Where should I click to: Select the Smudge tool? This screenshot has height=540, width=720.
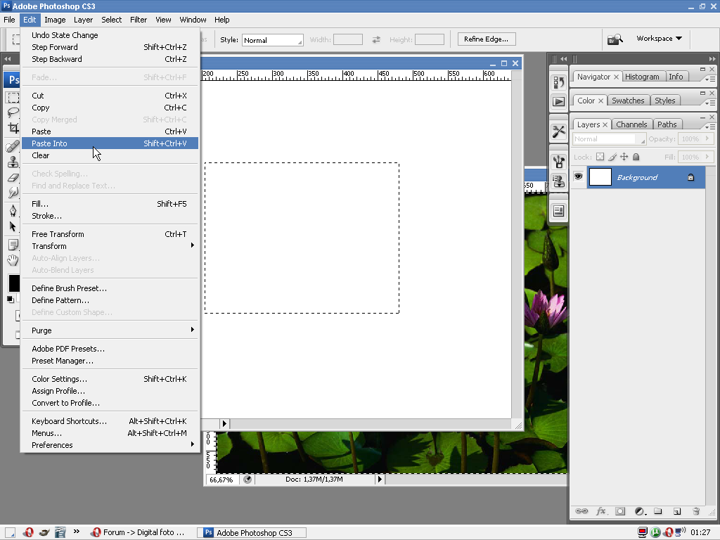pos(13,193)
